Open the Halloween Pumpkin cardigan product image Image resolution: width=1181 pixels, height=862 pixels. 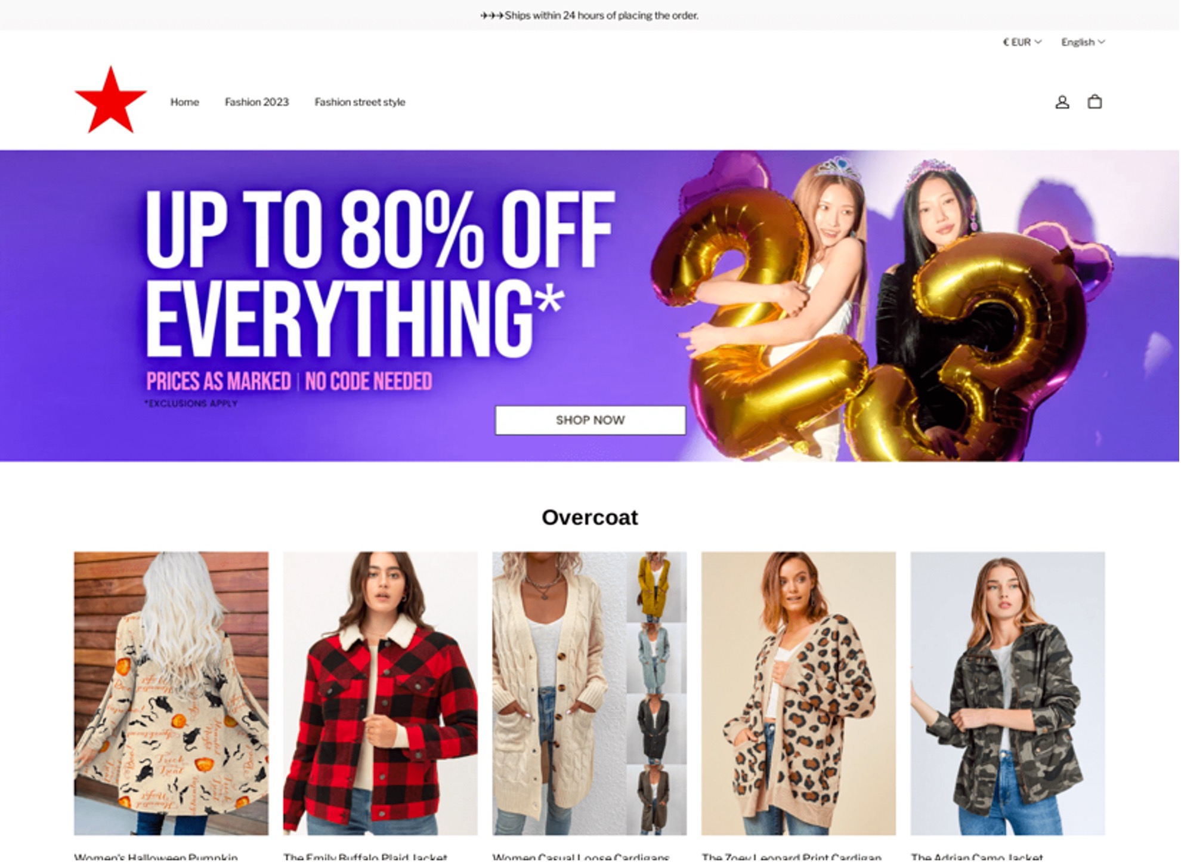click(171, 694)
